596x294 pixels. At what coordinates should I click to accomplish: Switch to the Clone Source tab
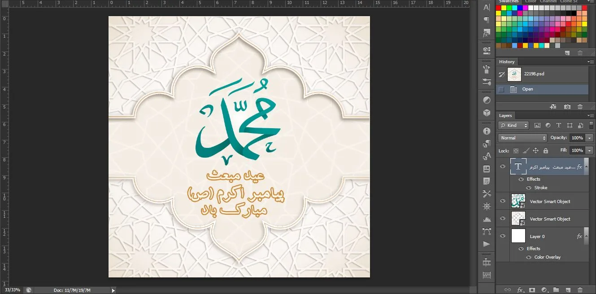coord(569,1)
